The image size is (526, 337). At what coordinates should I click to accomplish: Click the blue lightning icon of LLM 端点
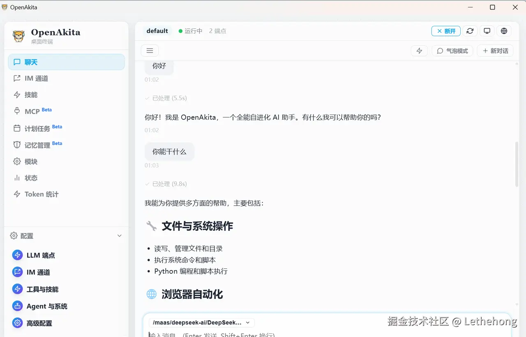tap(17, 255)
